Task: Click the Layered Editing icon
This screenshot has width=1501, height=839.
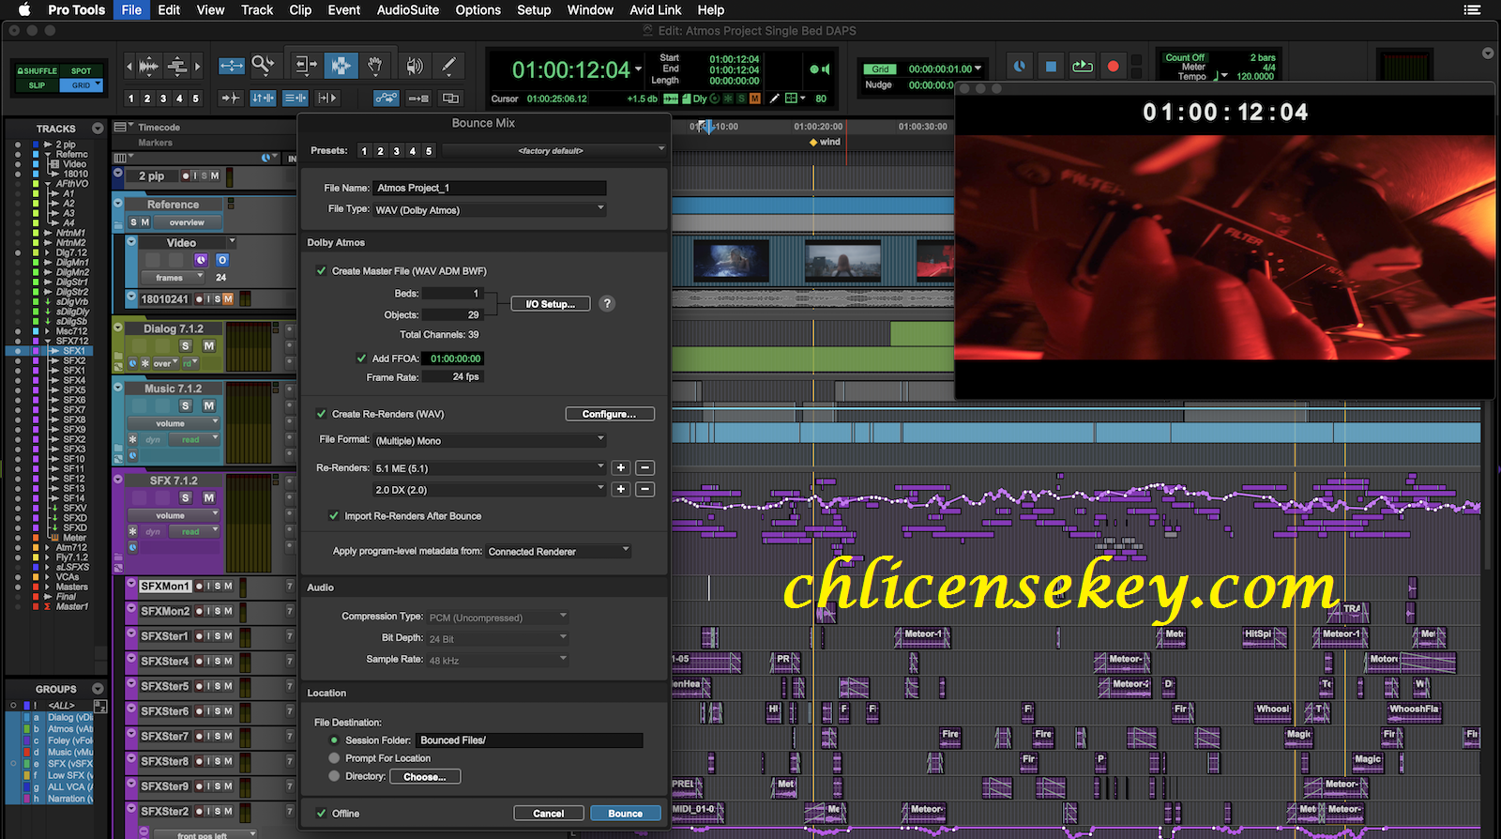Action: (450, 98)
